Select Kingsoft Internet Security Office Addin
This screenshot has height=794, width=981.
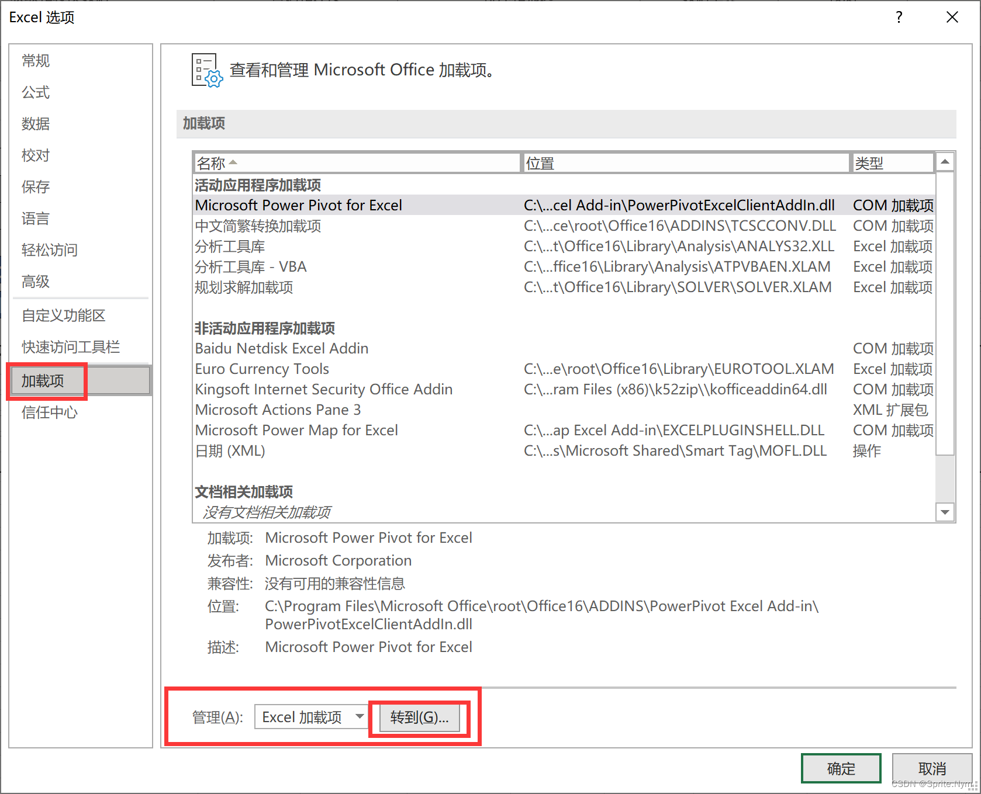(x=564, y=389)
